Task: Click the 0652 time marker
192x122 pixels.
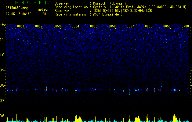Action: 39,26
